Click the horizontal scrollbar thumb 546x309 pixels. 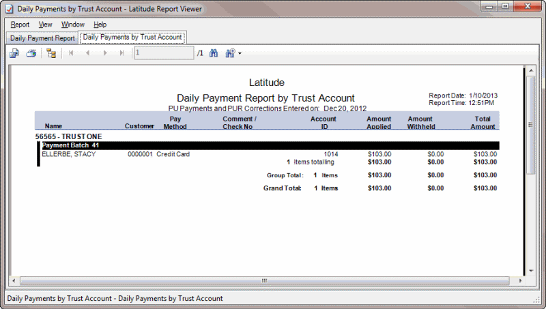tap(265, 280)
